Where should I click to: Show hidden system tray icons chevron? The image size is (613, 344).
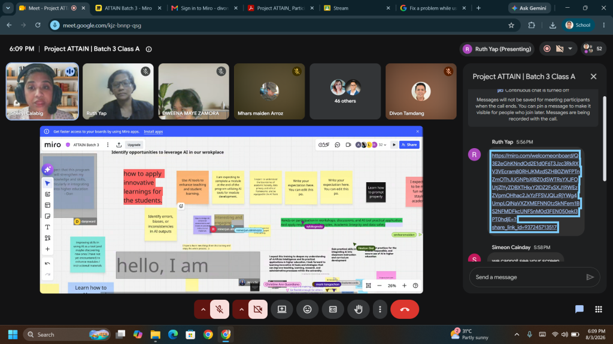coord(517,334)
